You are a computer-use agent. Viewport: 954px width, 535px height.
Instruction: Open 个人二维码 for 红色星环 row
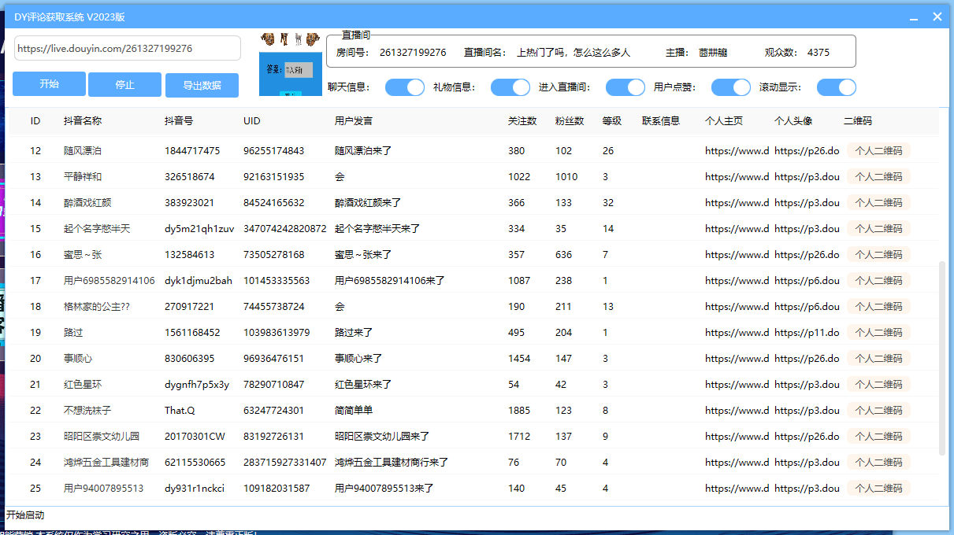(x=878, y=384)
